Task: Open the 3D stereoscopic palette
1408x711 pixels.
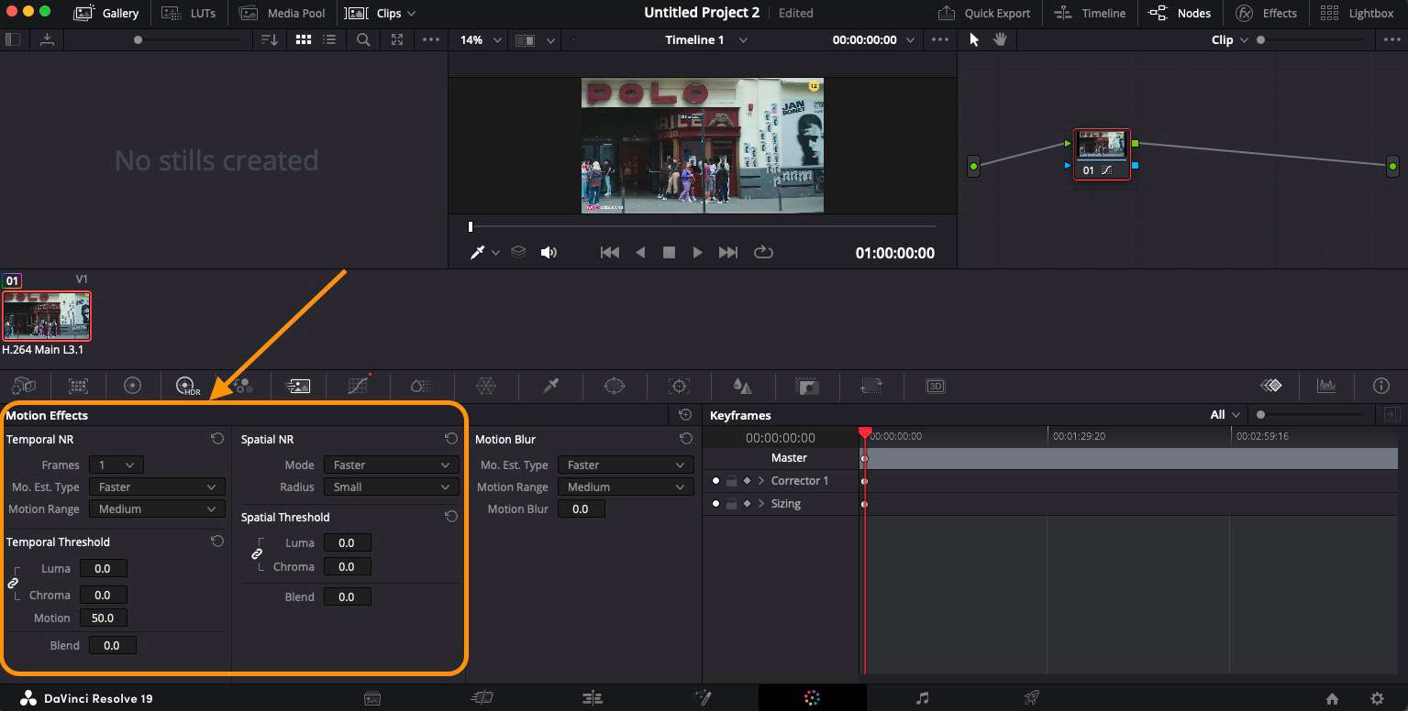Action: 935,386
